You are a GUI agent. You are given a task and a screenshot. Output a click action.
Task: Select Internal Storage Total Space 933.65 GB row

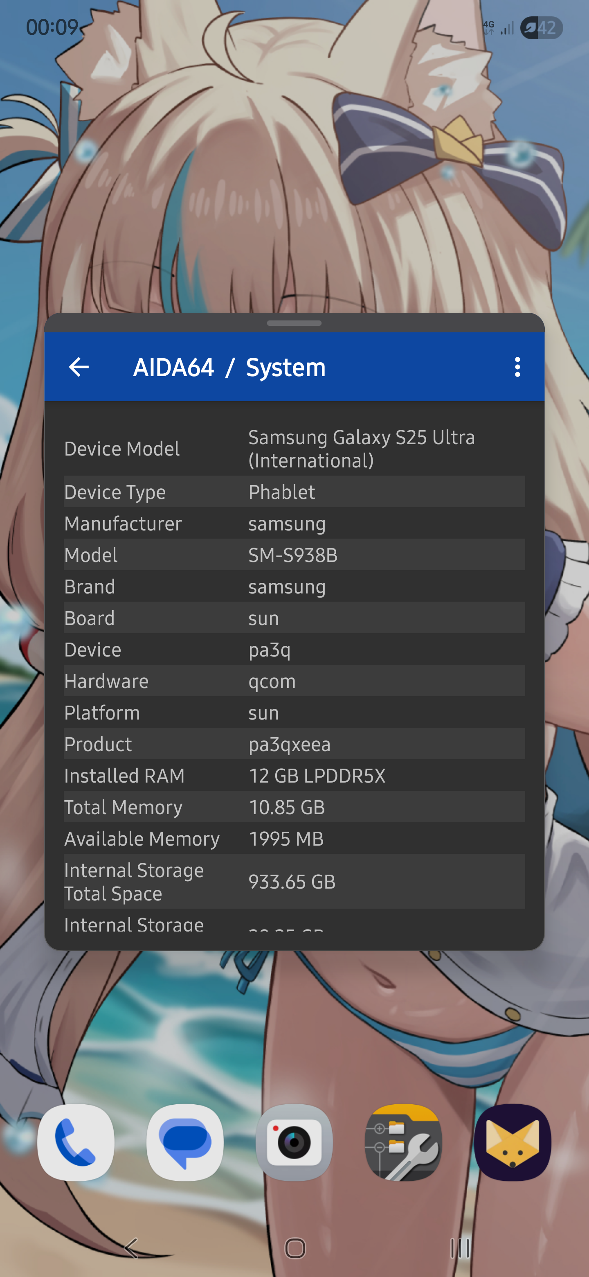294,881
